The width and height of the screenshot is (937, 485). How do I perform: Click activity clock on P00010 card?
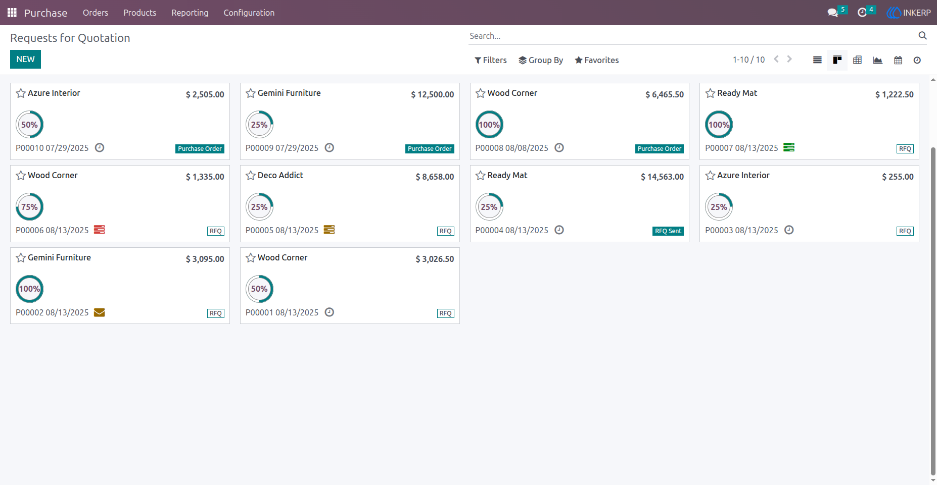coord(100,147)
